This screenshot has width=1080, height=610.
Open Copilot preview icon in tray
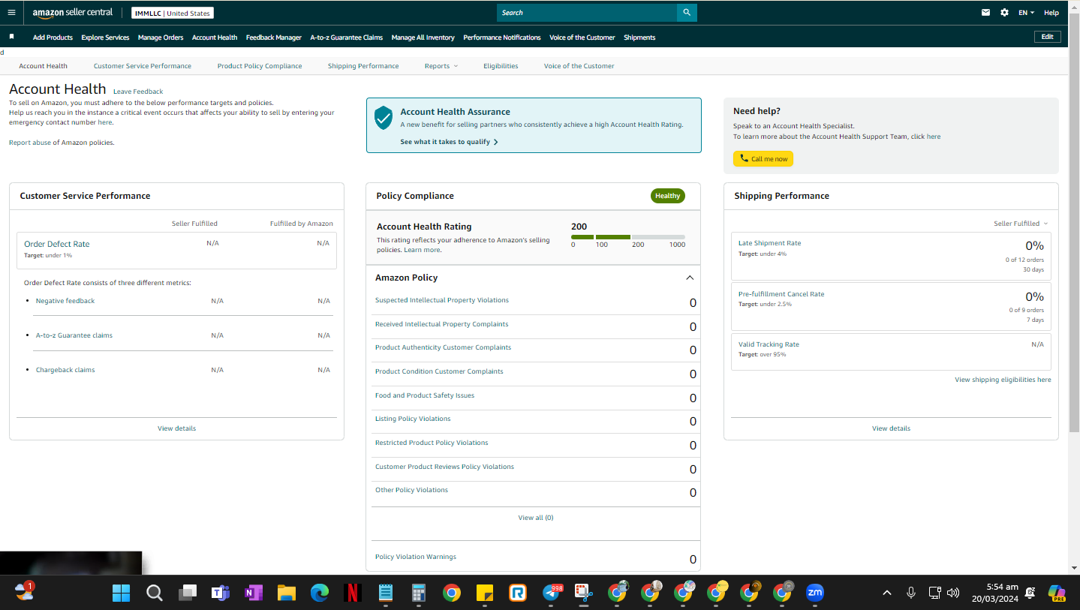[x=1057, y=593]
